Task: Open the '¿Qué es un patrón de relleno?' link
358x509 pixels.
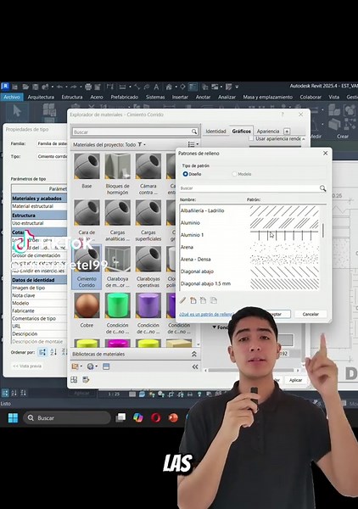Action: 206,314
